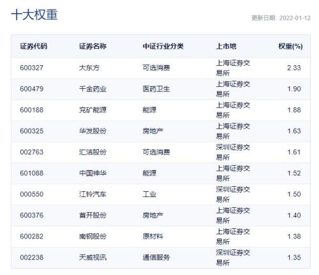Select security code 002763
319x275 pixels.
pyautogui.click(x=32, y=152)
